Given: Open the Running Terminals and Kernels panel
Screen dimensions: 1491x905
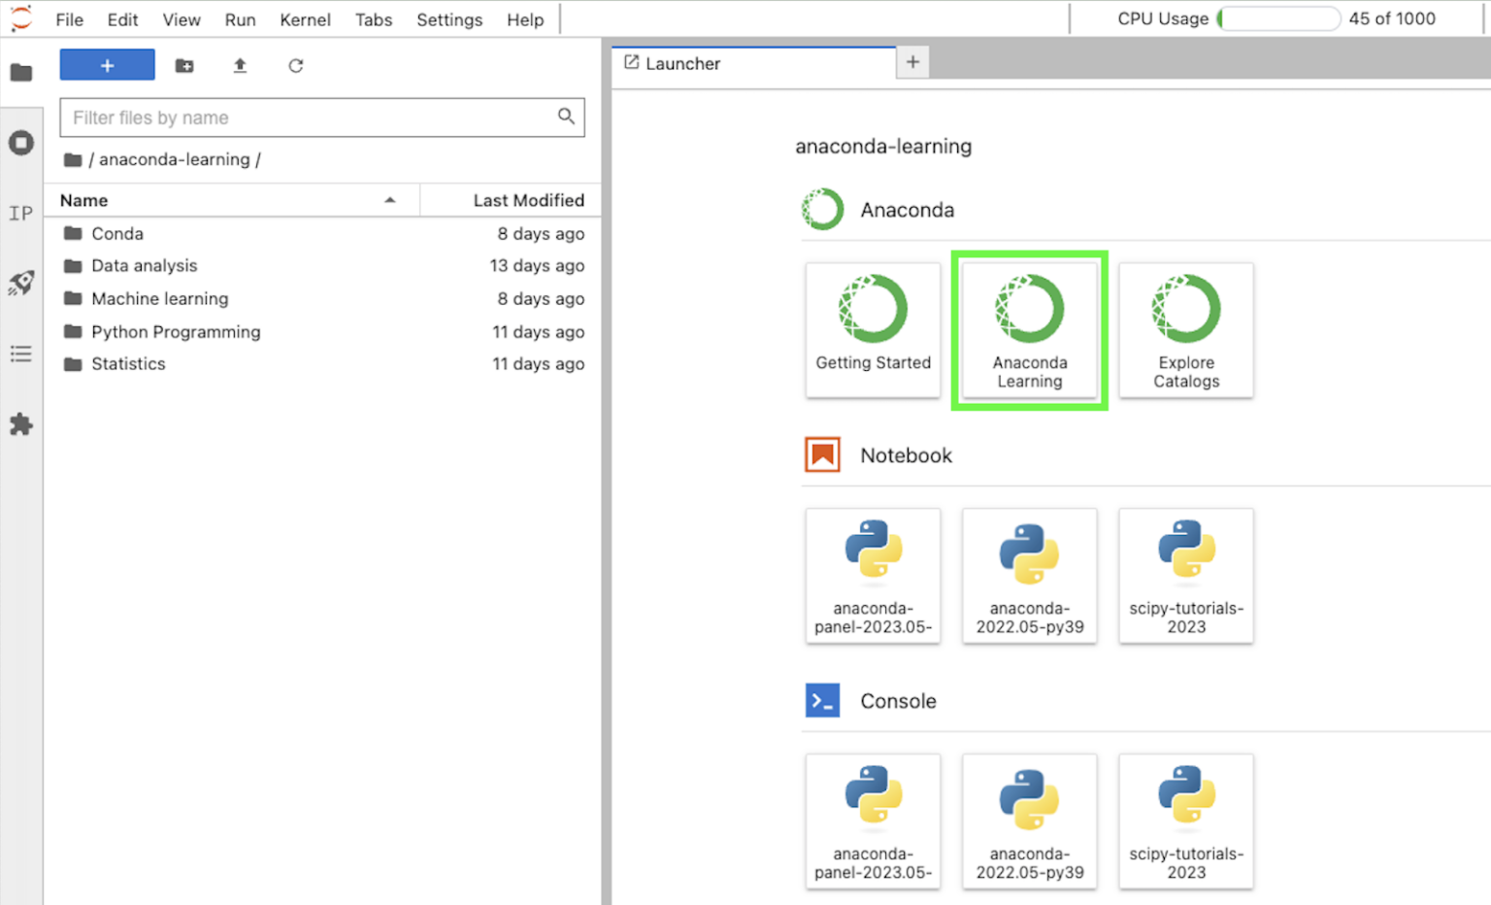Looking at the screenshot, I should click(20, 143).
